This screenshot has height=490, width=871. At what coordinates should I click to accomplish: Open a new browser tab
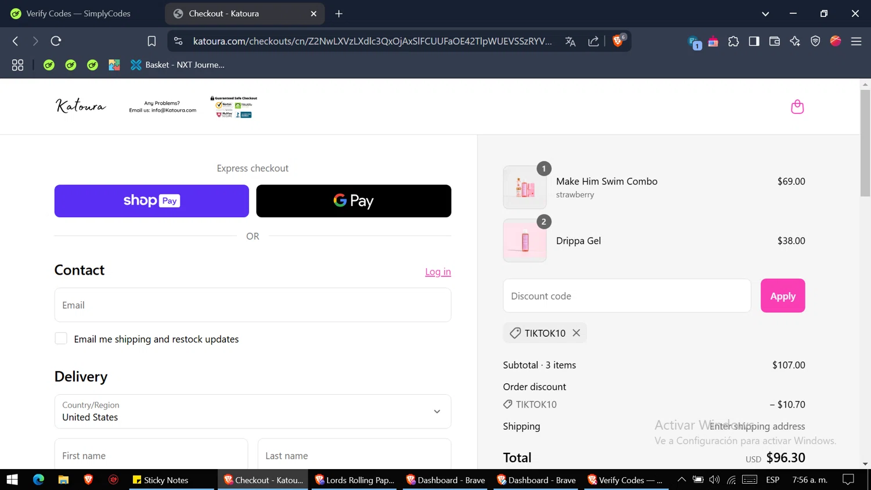339,13
